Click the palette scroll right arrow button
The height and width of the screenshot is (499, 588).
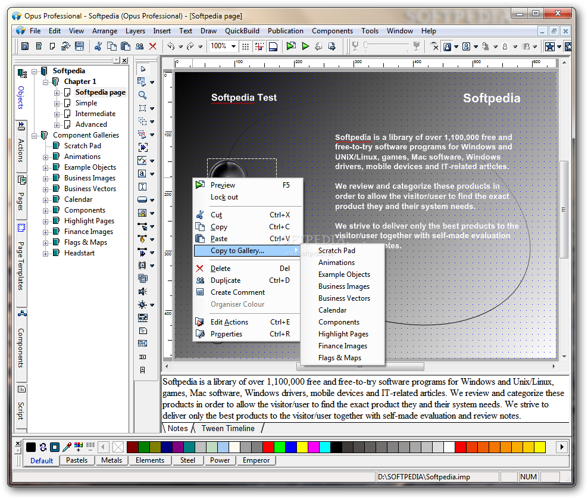point(561,447)
